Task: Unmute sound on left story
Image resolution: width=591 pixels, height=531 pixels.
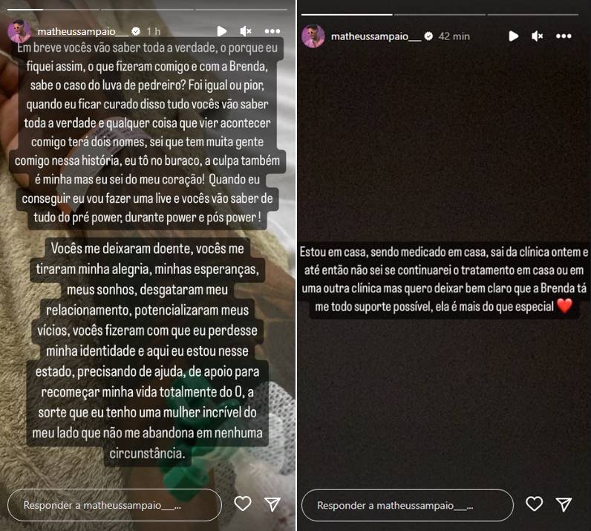Action: (246, 31)
